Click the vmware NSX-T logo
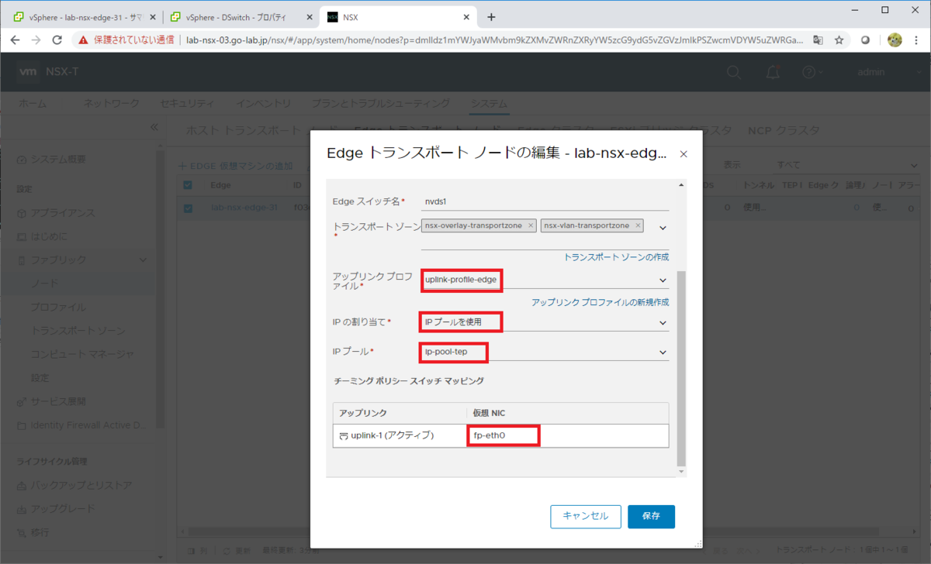This screenshot has width=931, height=564. (x=50, y=72)
